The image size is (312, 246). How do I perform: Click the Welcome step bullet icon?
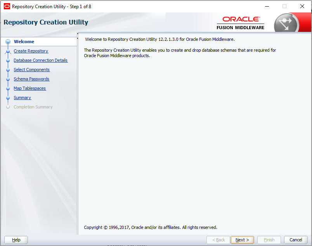point(8,42)
